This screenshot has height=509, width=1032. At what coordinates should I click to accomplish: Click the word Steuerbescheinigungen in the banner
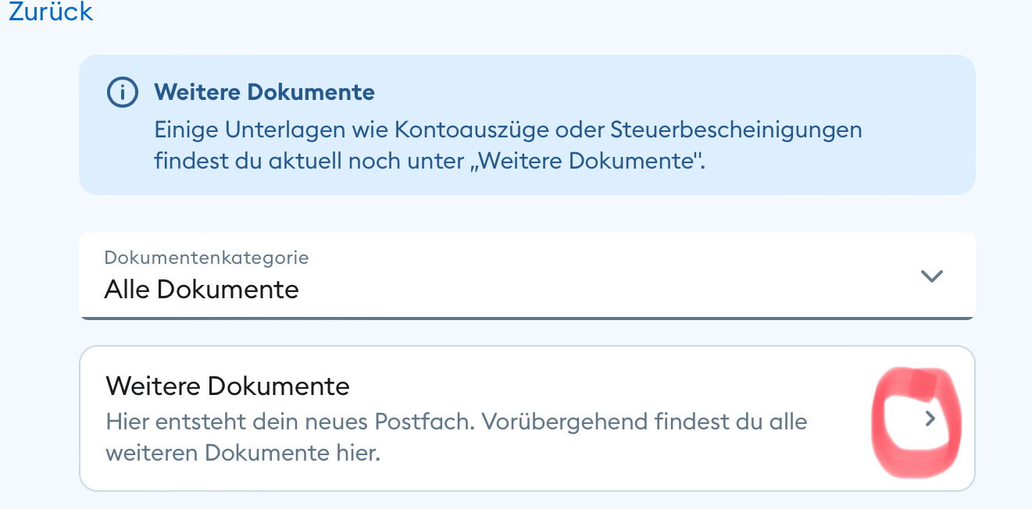(737, 129)
